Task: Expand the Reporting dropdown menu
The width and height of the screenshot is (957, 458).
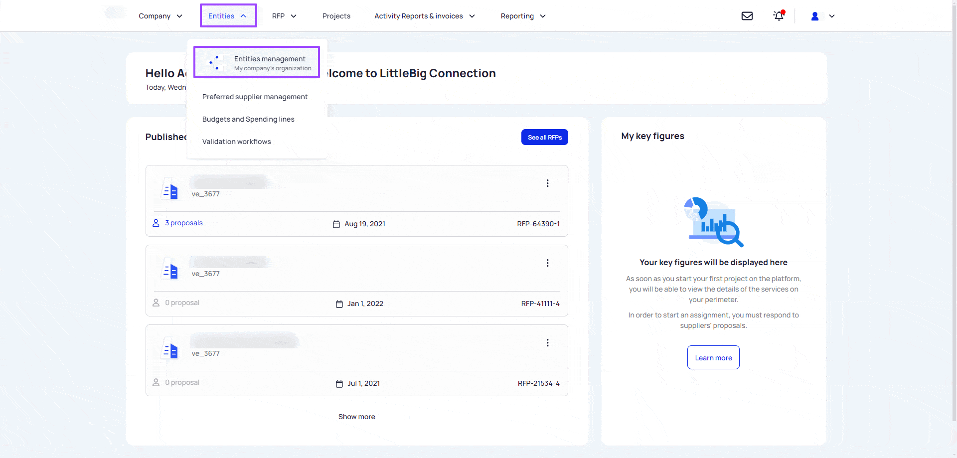Action: (523, 16)
